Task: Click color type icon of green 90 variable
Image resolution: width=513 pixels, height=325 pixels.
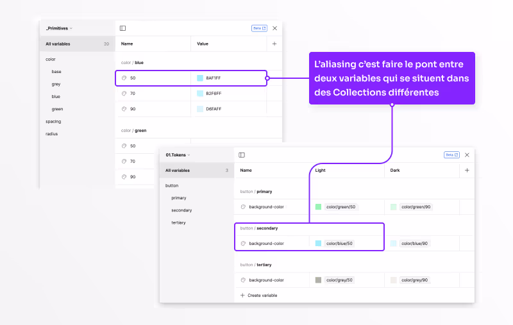Action: point(124,177)
